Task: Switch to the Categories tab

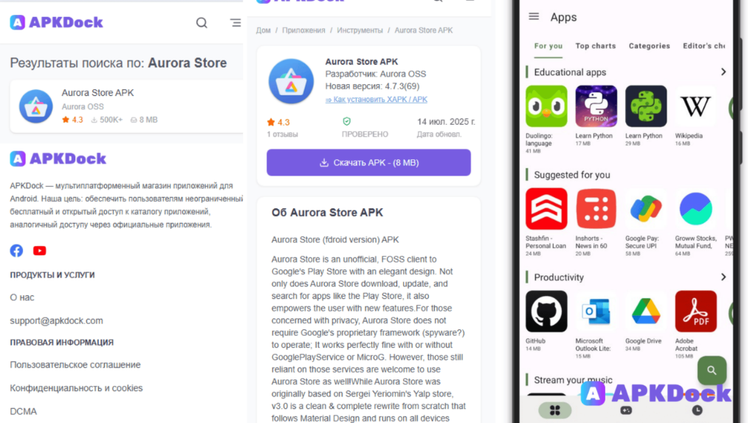Action: click(649, 46)
